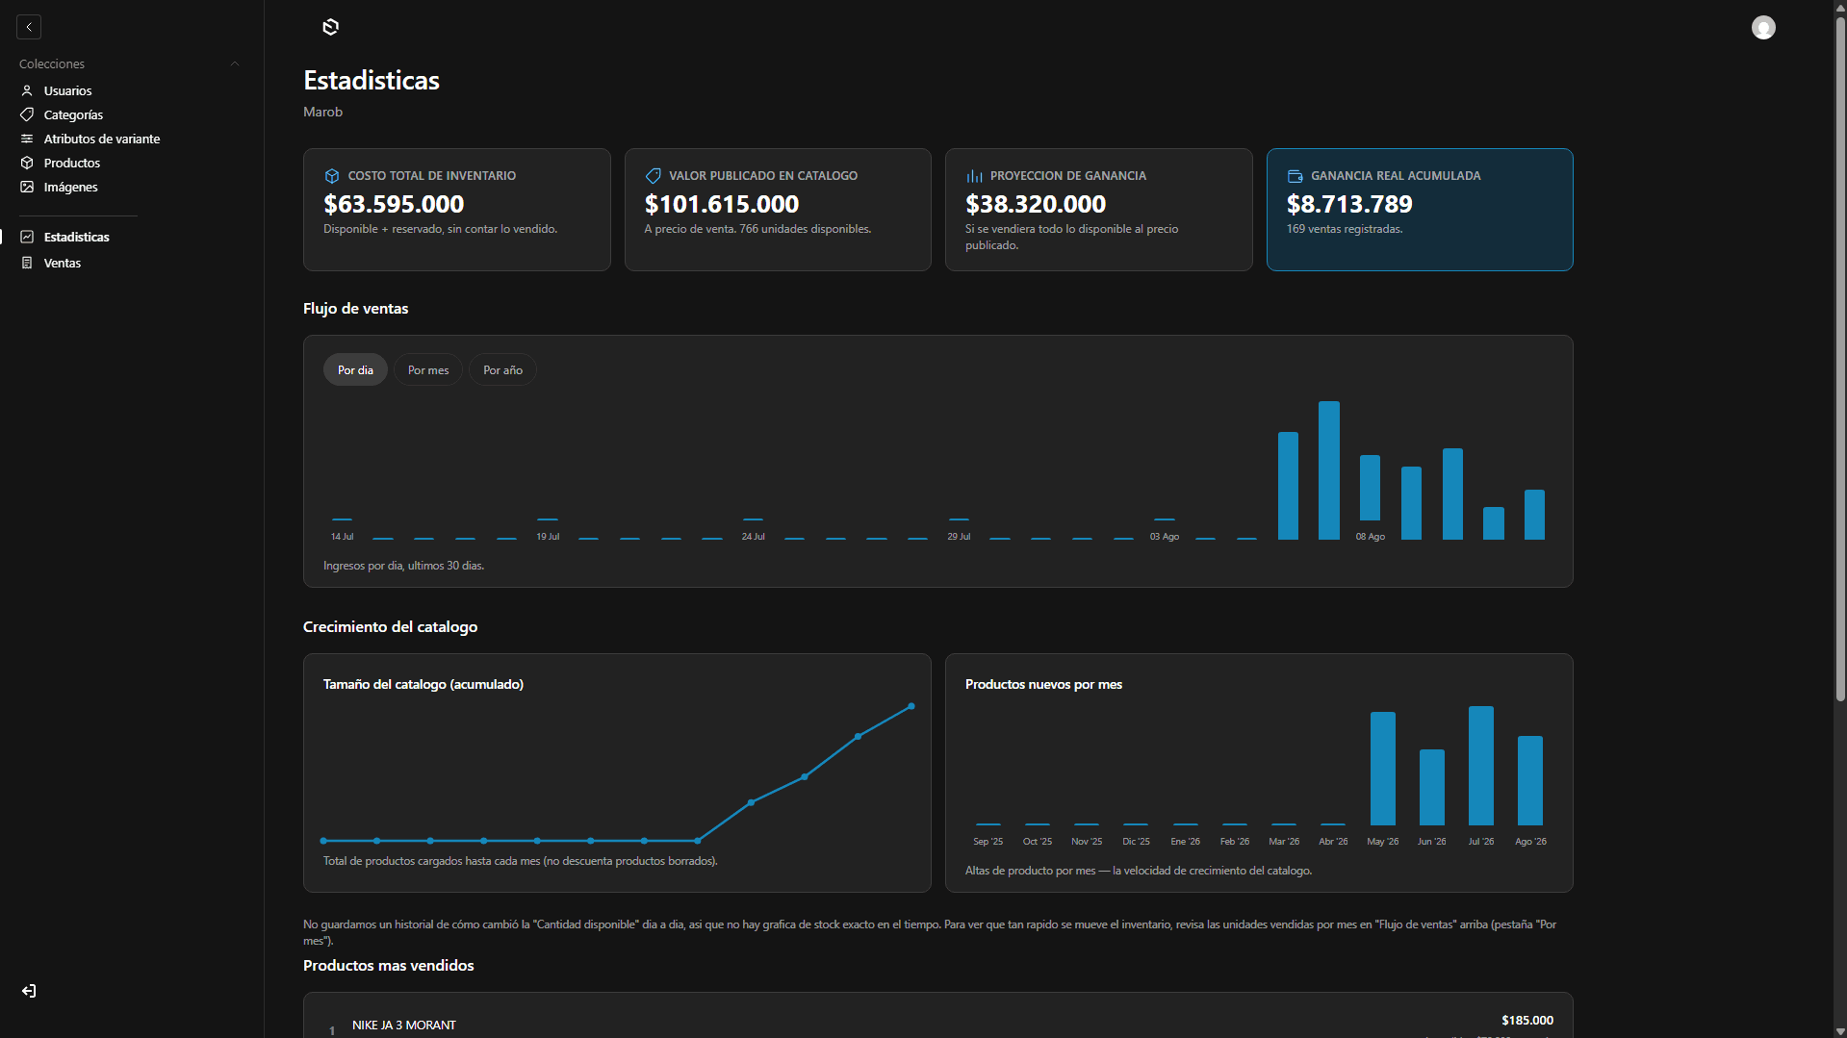
Task: Click the Ventas receipt icon
Action: (x=27, y=263)
